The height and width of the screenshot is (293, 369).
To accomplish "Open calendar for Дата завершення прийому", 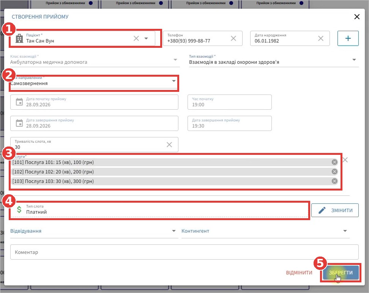I will [x=19, y=123].
